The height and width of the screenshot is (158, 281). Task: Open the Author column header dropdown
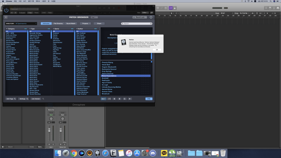87,29
